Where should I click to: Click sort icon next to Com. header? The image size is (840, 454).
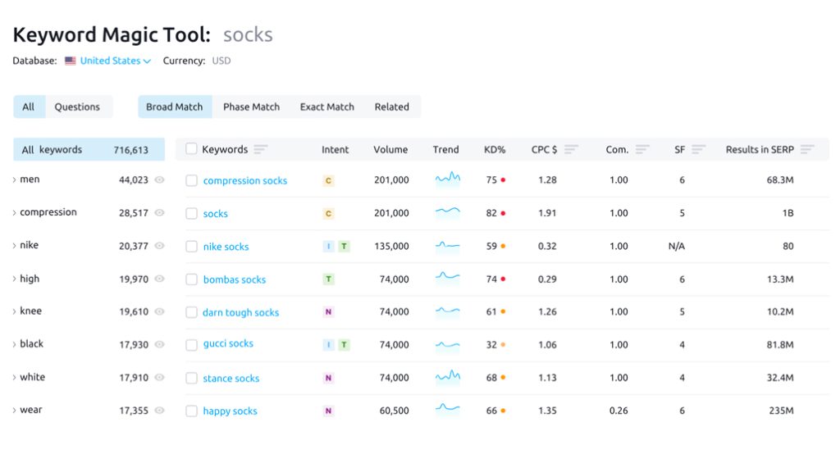tap(642, 149)
